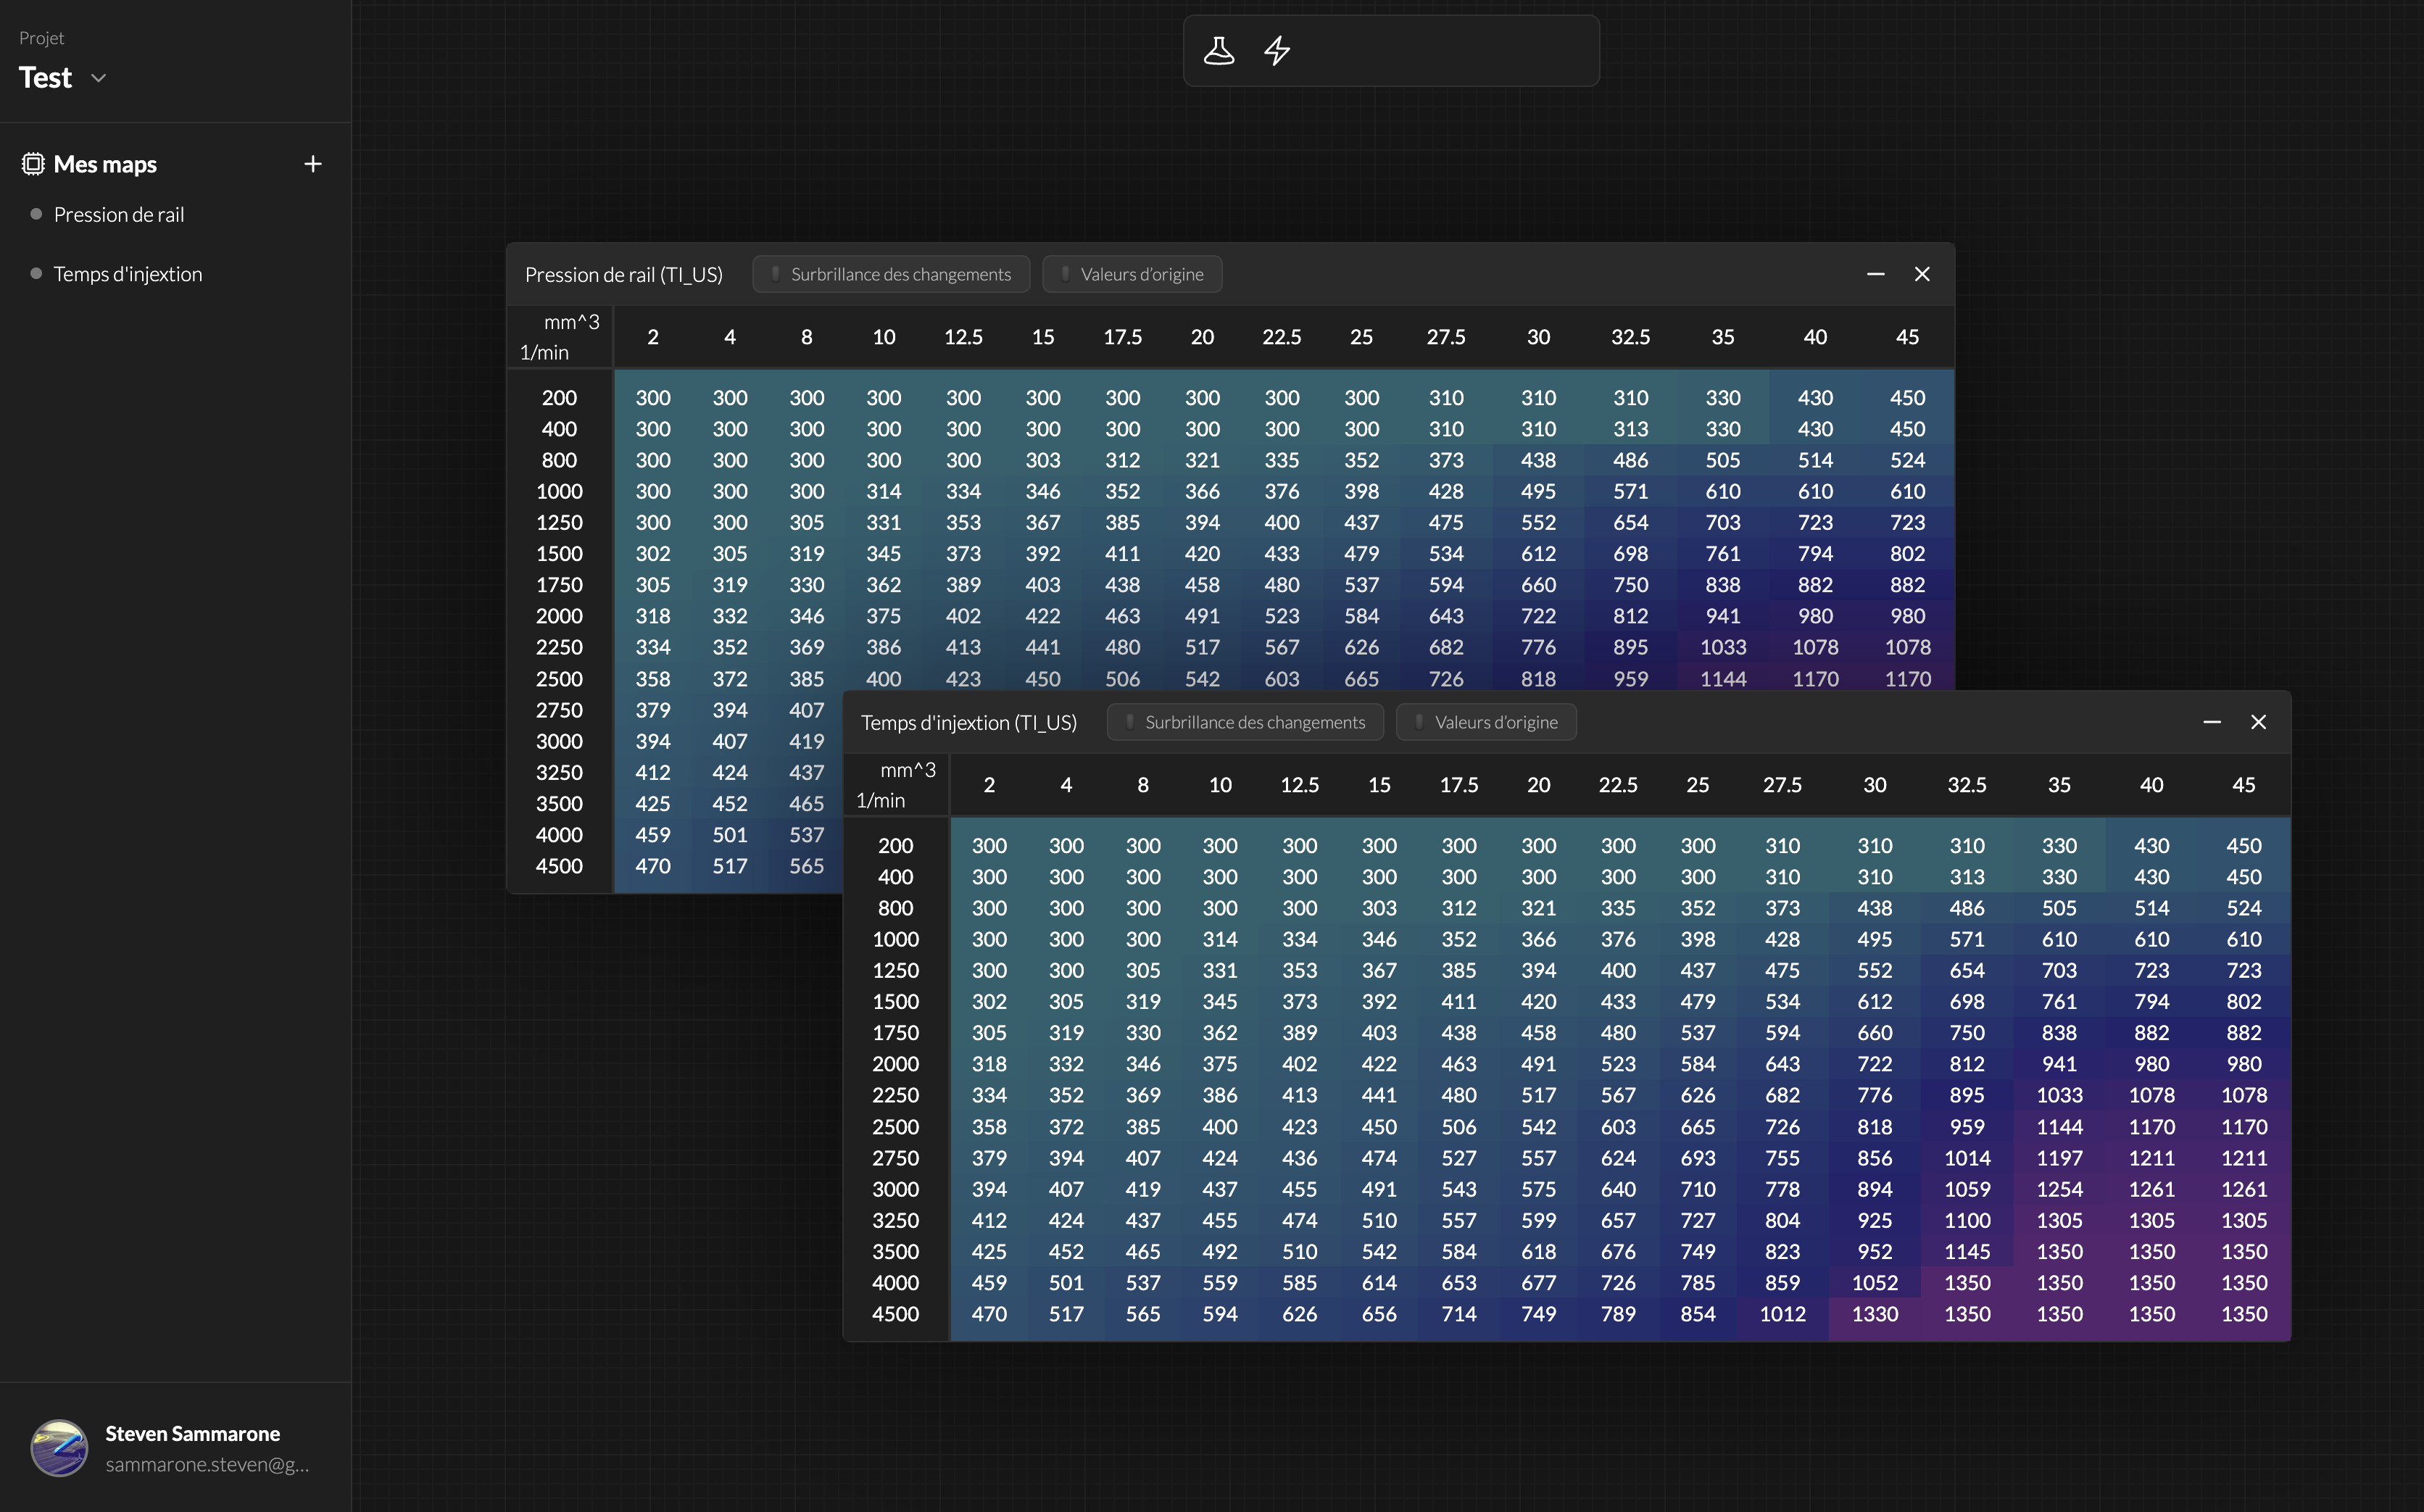Toggle Valeurs d'origine in Temps d'injextion window

click(1486, 722)
